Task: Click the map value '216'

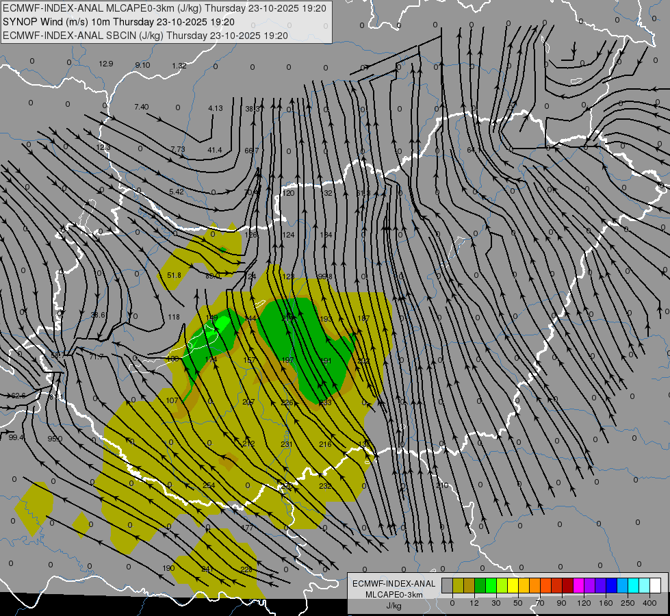Action: coord(325,444)
